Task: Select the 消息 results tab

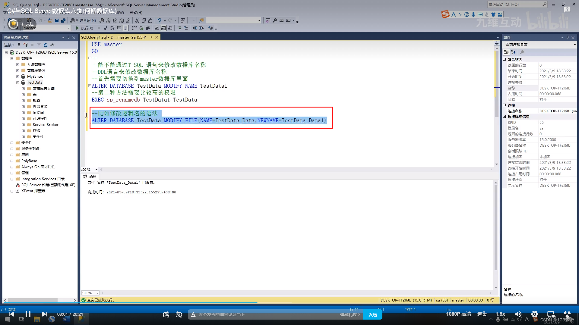Action: tap(90, 177)
